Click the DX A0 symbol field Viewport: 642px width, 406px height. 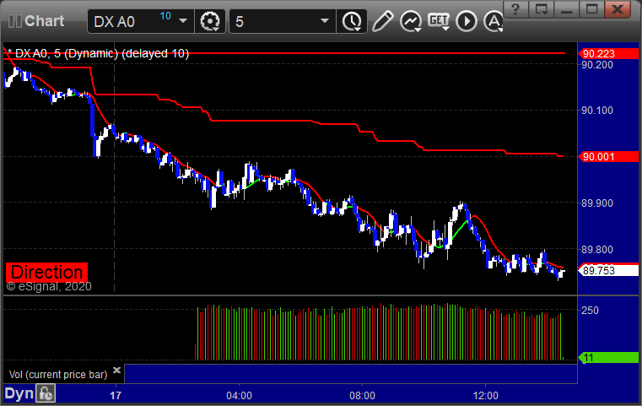pos(140,21)
